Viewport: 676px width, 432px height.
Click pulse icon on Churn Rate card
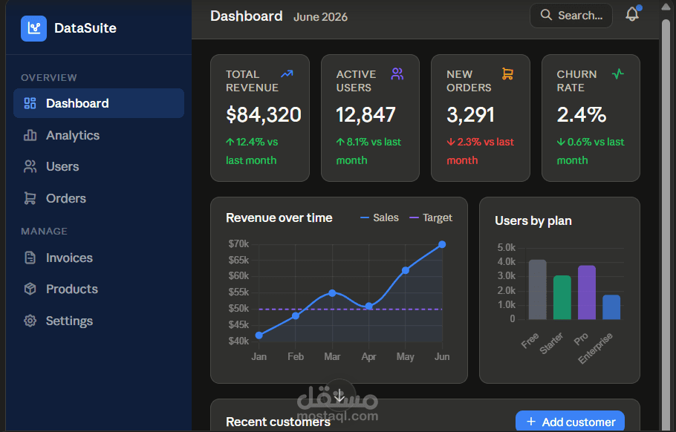pyautogui.click(x=618, y=74)
